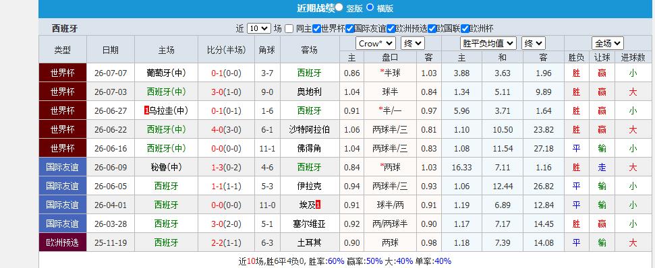Screen dimensions: 655x268
Task: Click the 世界杯 label on 26-07-07 row
Action: [62, 73]
